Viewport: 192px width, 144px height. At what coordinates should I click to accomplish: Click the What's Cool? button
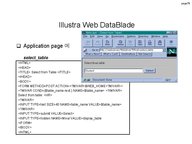(111, 54)
